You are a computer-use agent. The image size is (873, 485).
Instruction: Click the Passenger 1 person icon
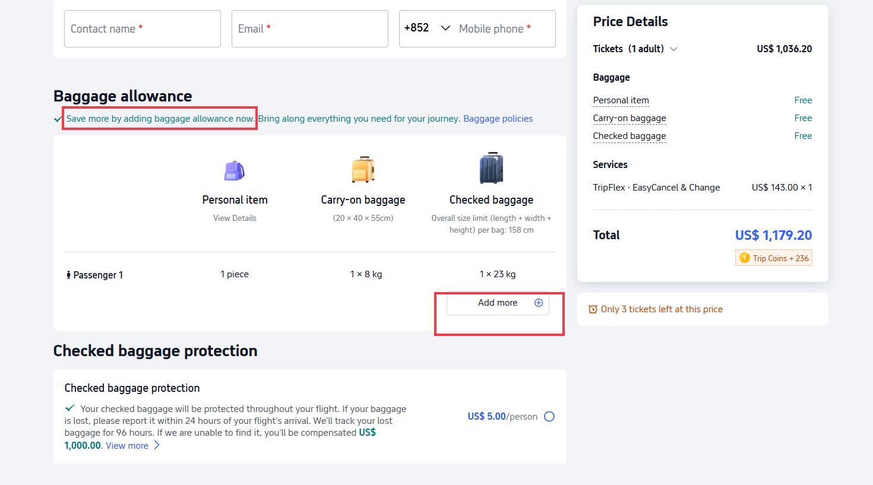point(69,275)
